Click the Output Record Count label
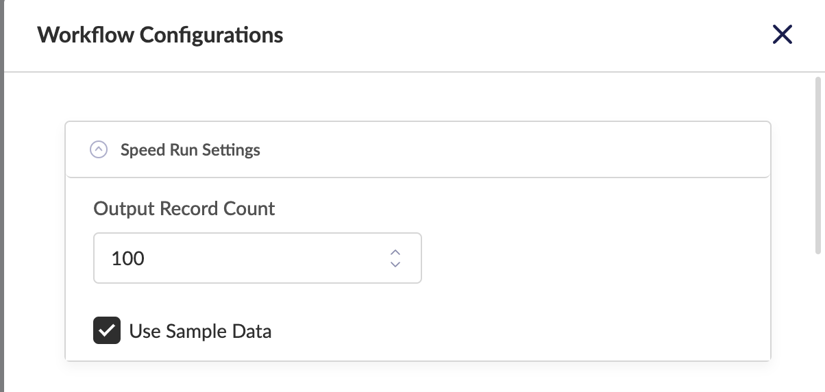825x392 pixels. (x=184, y=209)
